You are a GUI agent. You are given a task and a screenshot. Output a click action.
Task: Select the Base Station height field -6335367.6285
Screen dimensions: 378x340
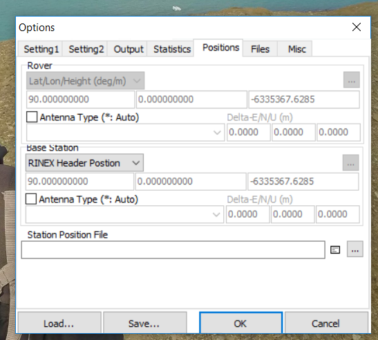click(303, 181)
